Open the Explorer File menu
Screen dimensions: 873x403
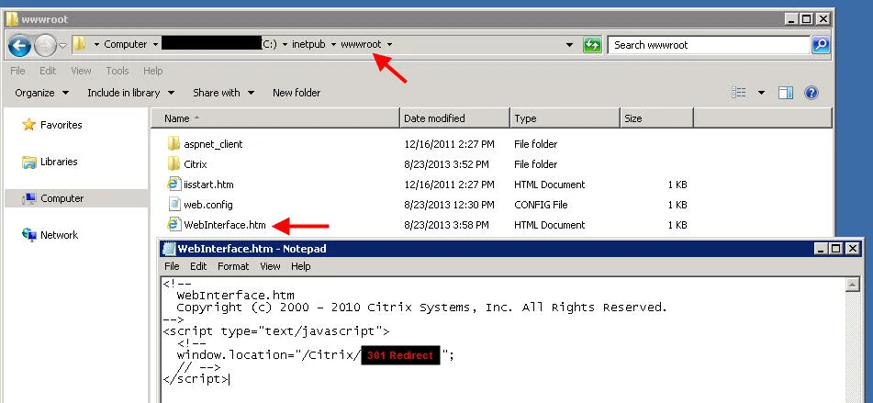17,71
